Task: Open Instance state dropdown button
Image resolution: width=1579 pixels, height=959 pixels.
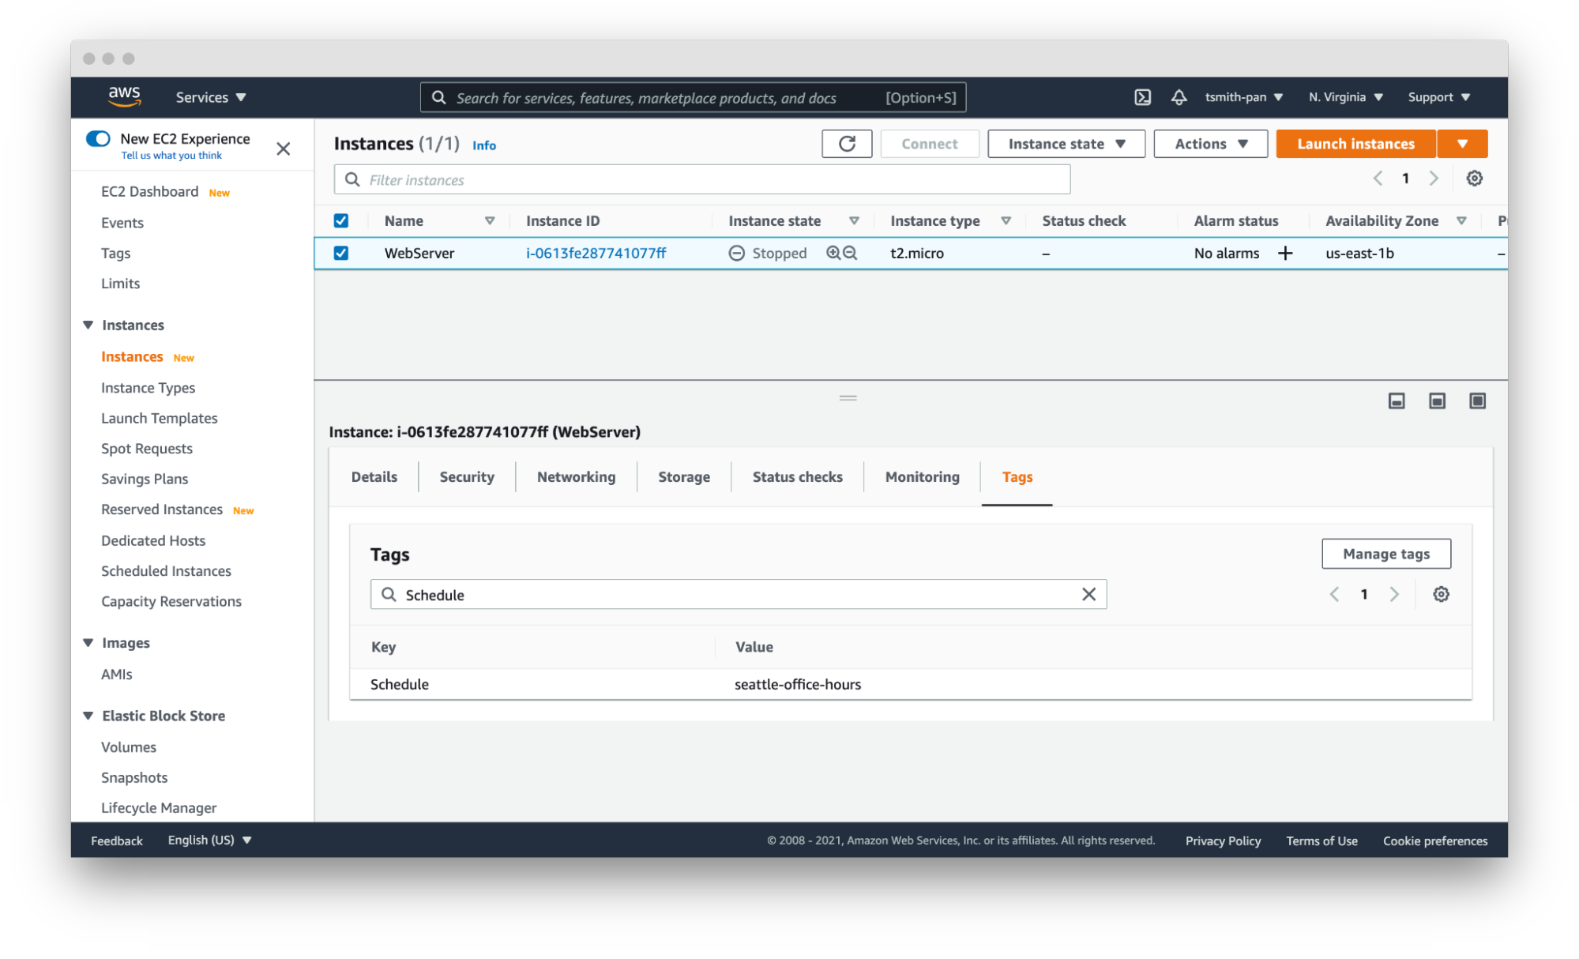Action: [x=1066, y=144]
